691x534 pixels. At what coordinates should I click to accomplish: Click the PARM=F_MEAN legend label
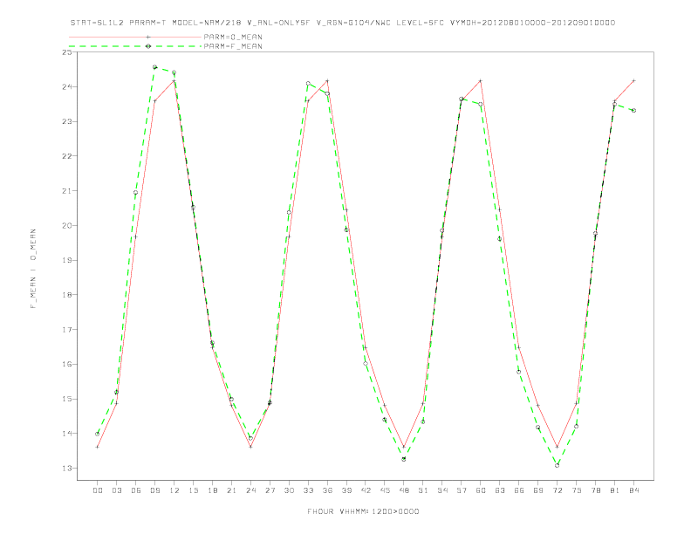point(233,46)
